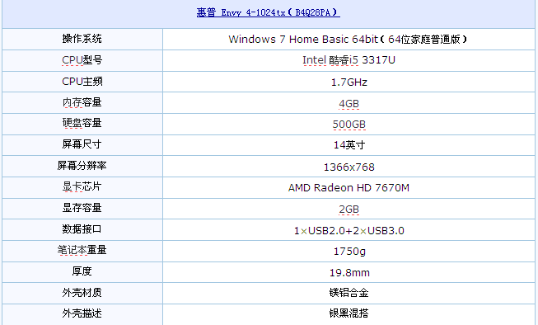Click the 1366x768 resolution cell
Viewport: 538px width, 325px height.
pyautogui.click(x=349, y=167)
